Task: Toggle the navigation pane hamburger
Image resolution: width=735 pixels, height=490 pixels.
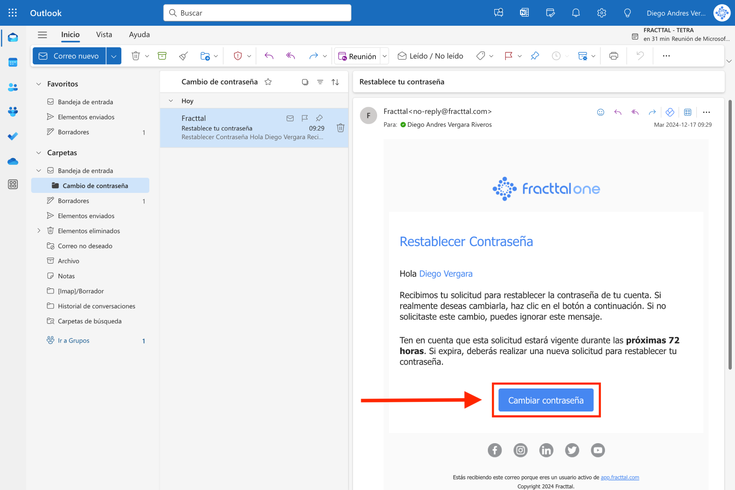Action: tap(42, 34)
